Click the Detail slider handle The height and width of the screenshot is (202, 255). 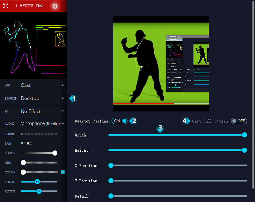point(111,196)
